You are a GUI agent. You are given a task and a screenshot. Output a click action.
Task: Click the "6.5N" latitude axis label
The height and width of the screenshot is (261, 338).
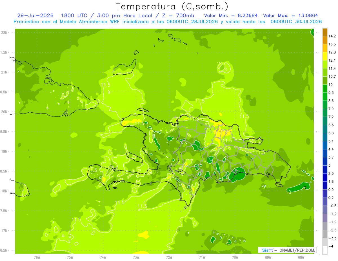pos(4,250)
